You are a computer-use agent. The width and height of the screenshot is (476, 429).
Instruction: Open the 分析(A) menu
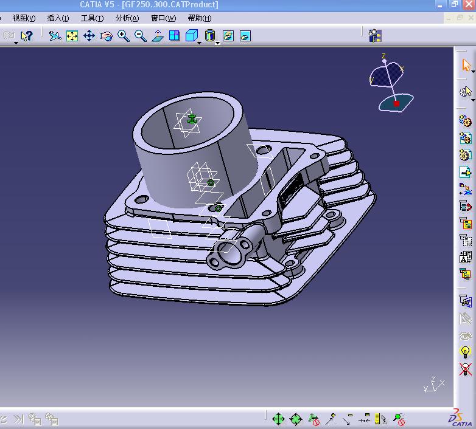(127, 18)
